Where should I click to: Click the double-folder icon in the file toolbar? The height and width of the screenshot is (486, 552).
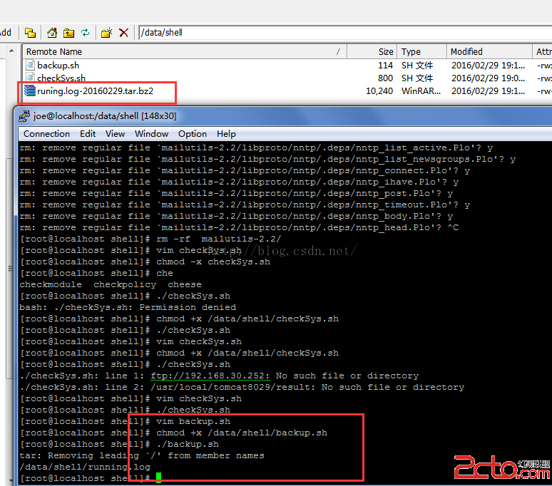pyautogui.click(x=30, y=33)
